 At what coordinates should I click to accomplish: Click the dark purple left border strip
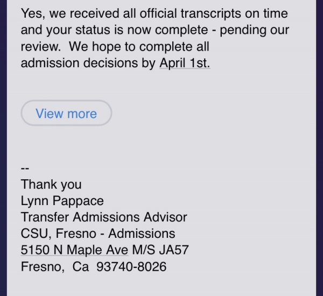(3, 148)
